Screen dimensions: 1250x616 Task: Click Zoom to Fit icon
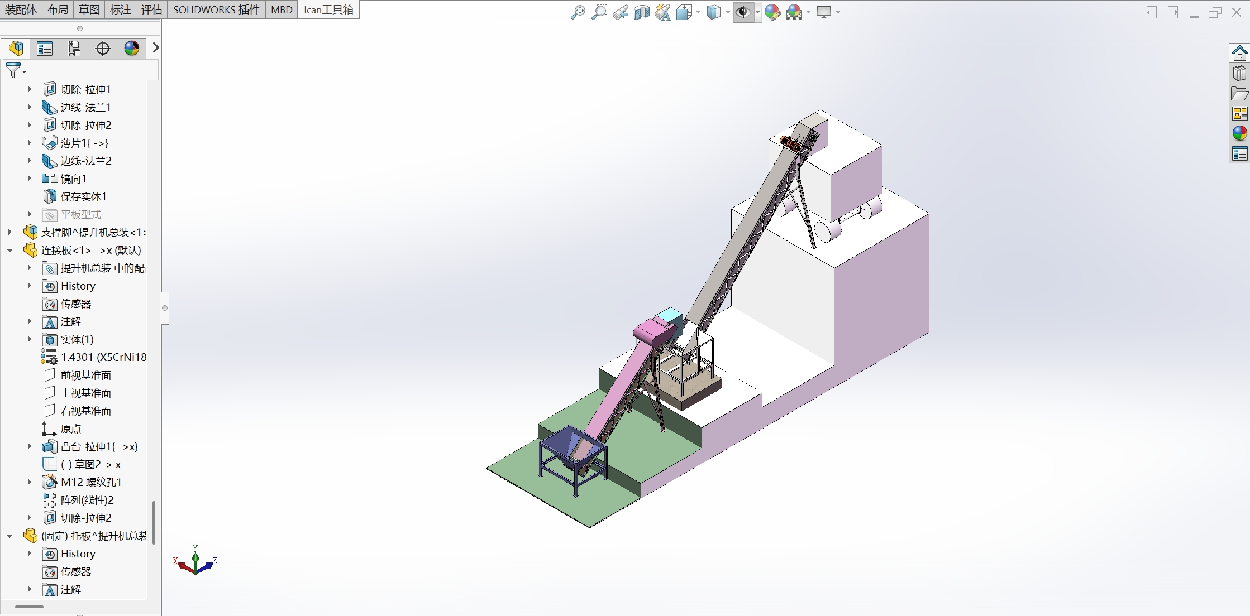578,12
